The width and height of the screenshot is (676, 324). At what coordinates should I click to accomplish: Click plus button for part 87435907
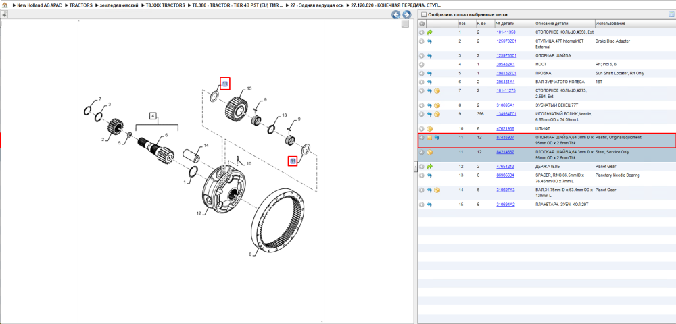(422, 138)
